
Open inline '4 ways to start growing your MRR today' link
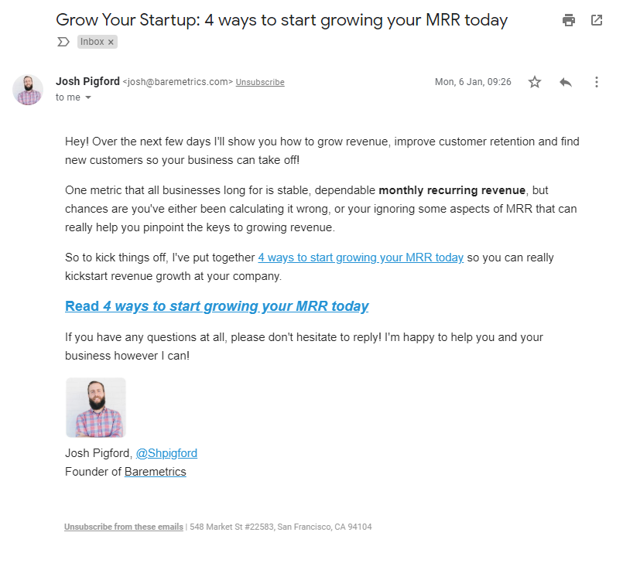click(361, 258)
